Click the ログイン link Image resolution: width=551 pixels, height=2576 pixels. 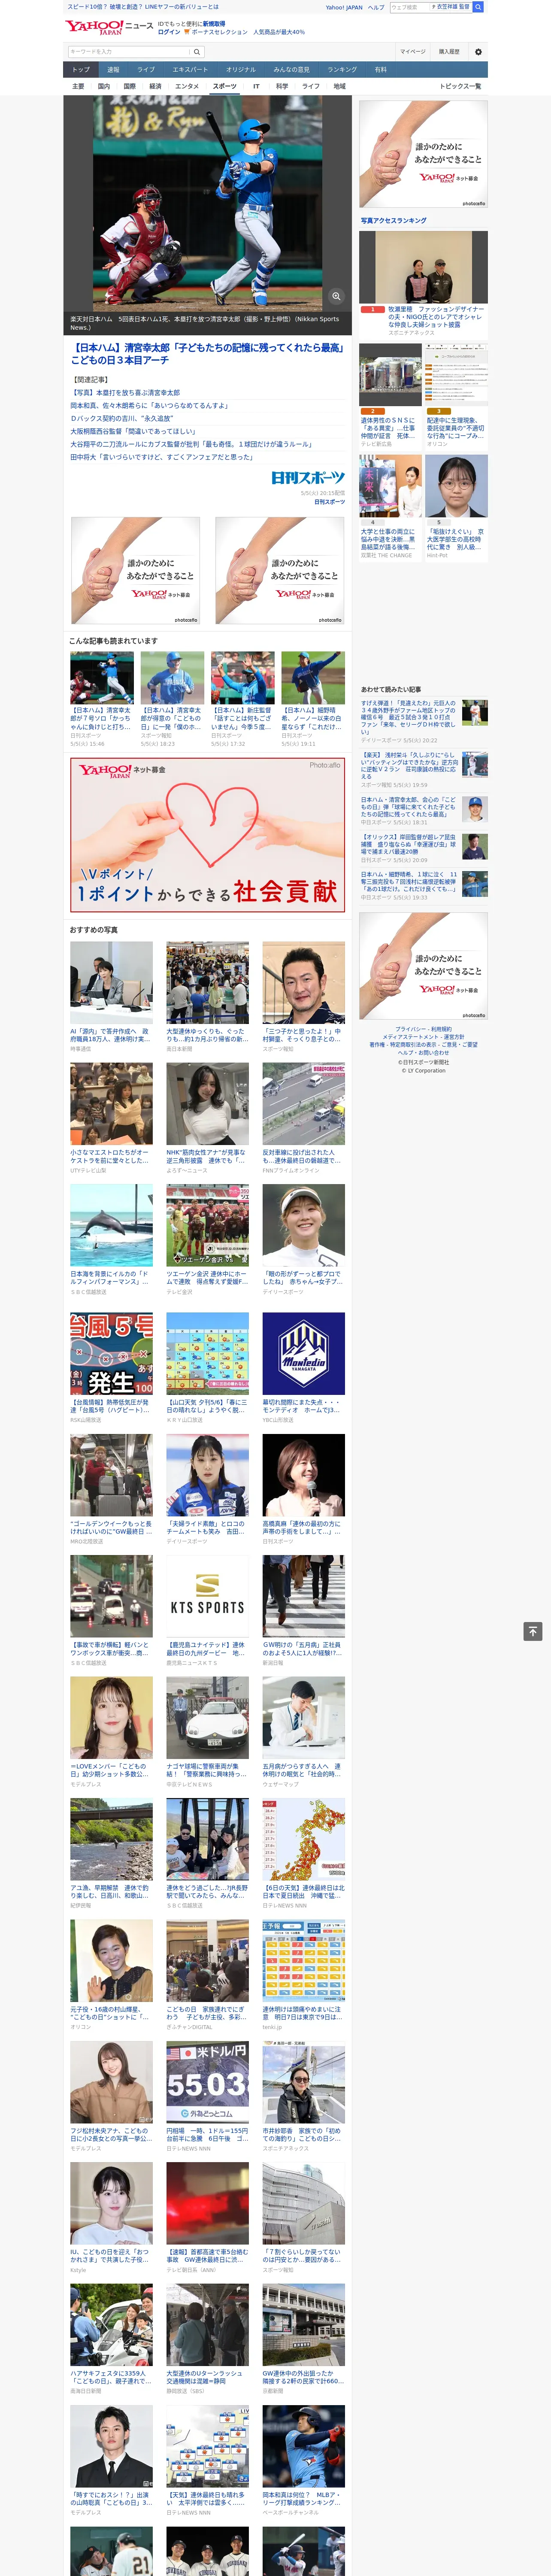tap(169, 32)
